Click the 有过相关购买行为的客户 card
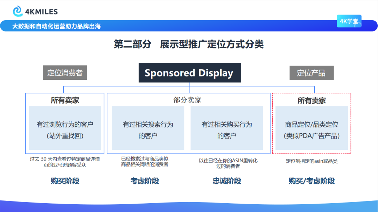378x212 pixels. tap(227, 128)
